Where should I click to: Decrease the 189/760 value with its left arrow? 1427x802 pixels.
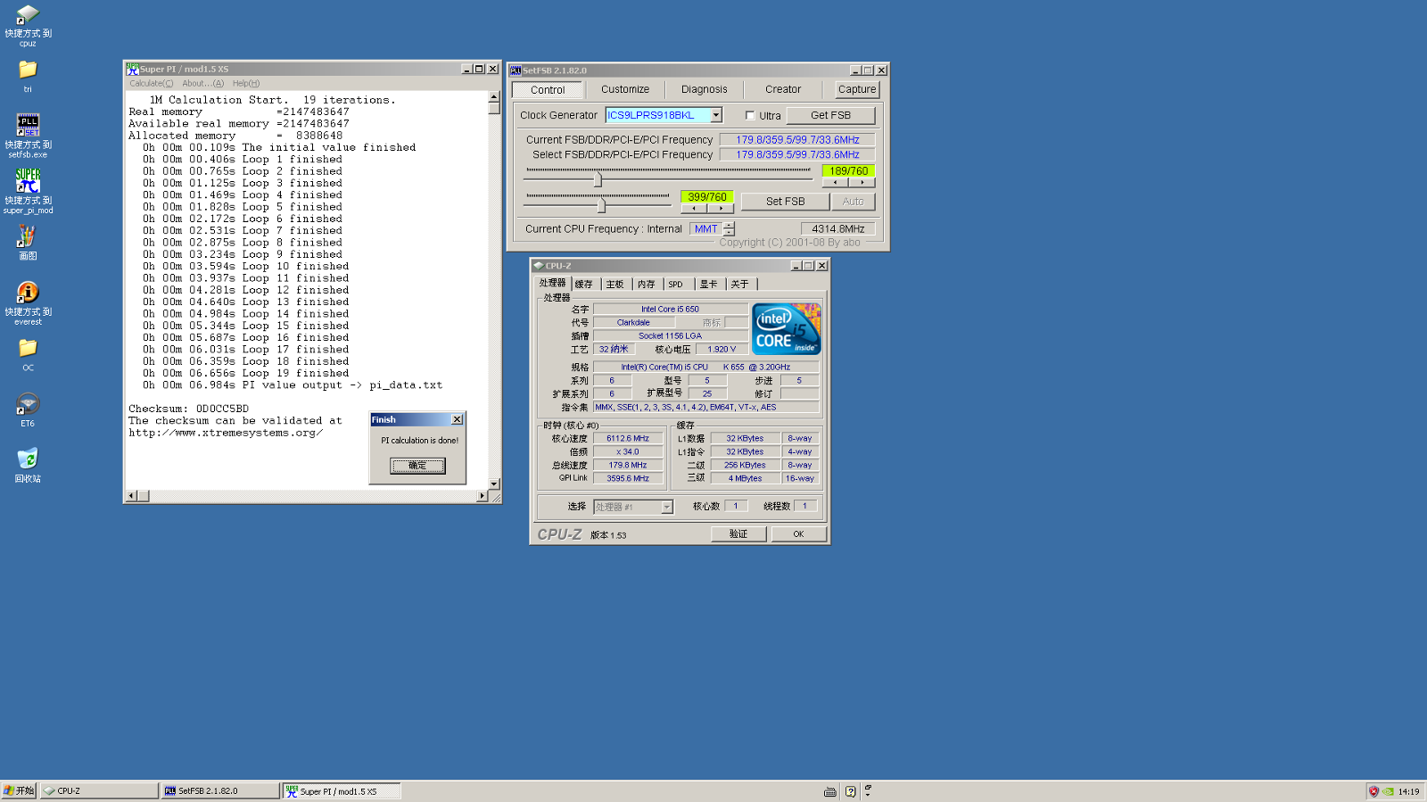click(x=835, y=182)
